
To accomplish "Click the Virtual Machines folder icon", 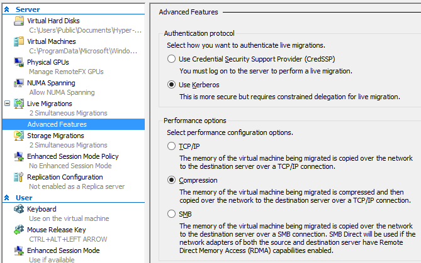I will 19,41.
